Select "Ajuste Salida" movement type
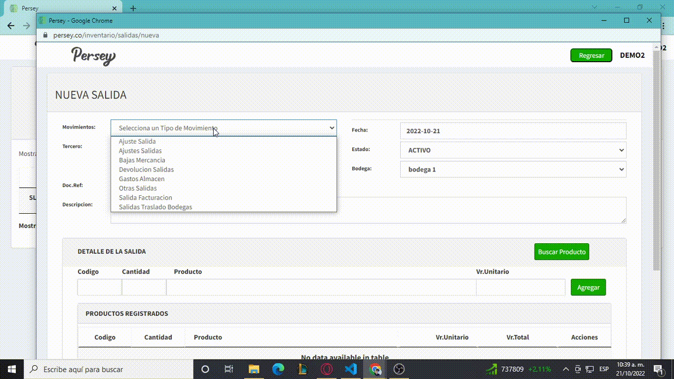Image resolution: width=674 pixels, height=379 pixels. (x=137, y=142)
